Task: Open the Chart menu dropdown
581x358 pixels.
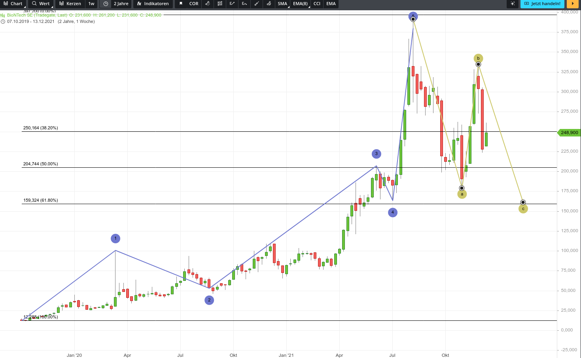Action: (x=13, y=4)
